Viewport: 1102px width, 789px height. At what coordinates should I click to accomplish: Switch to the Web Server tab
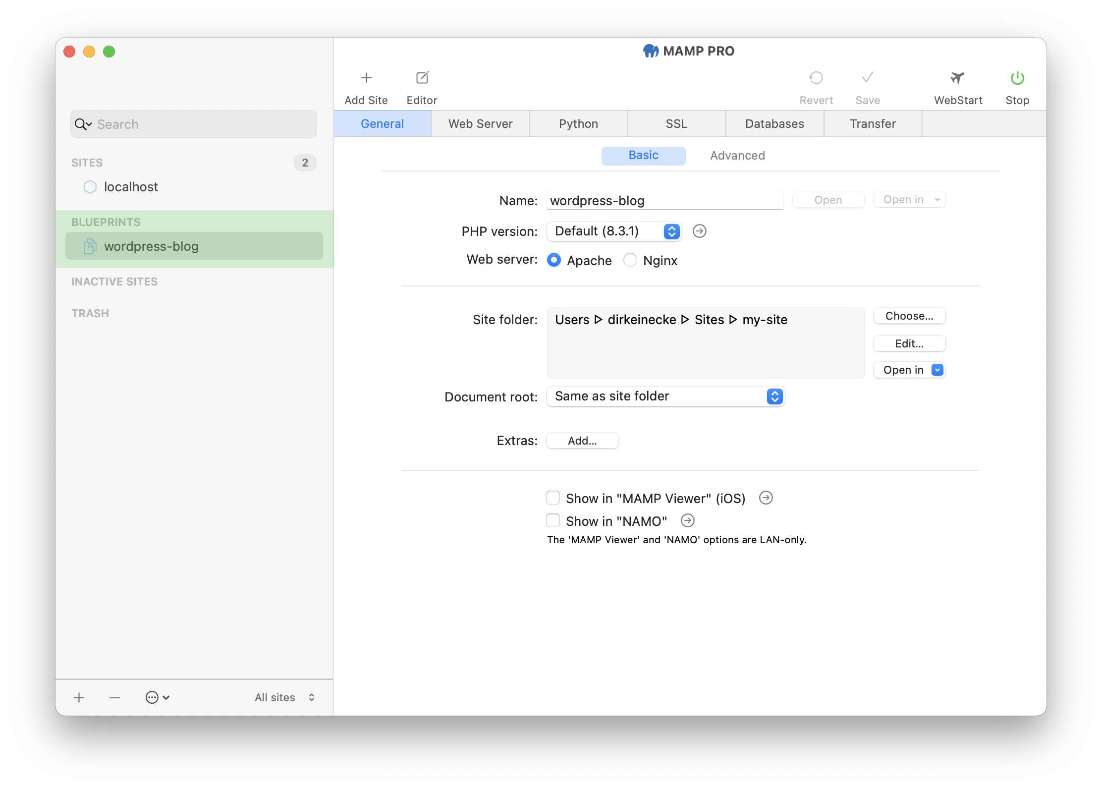point(481,123)
